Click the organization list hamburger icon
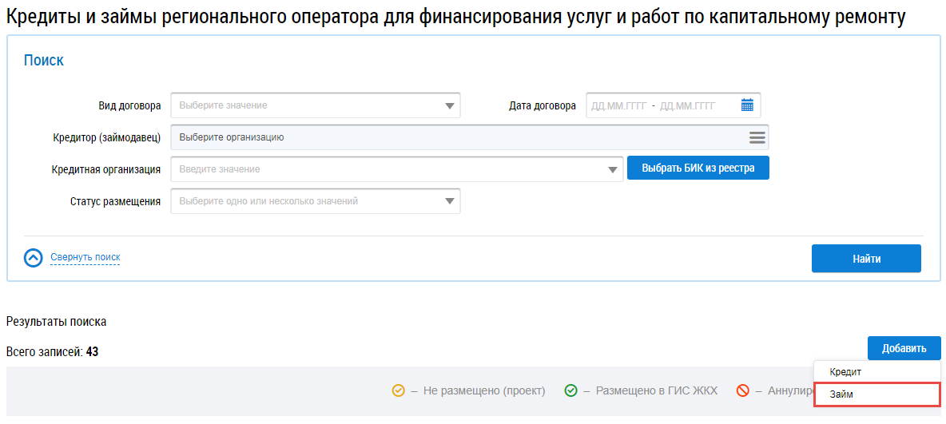The height and width of the screenshot is (424, 946). coord(757,137)
